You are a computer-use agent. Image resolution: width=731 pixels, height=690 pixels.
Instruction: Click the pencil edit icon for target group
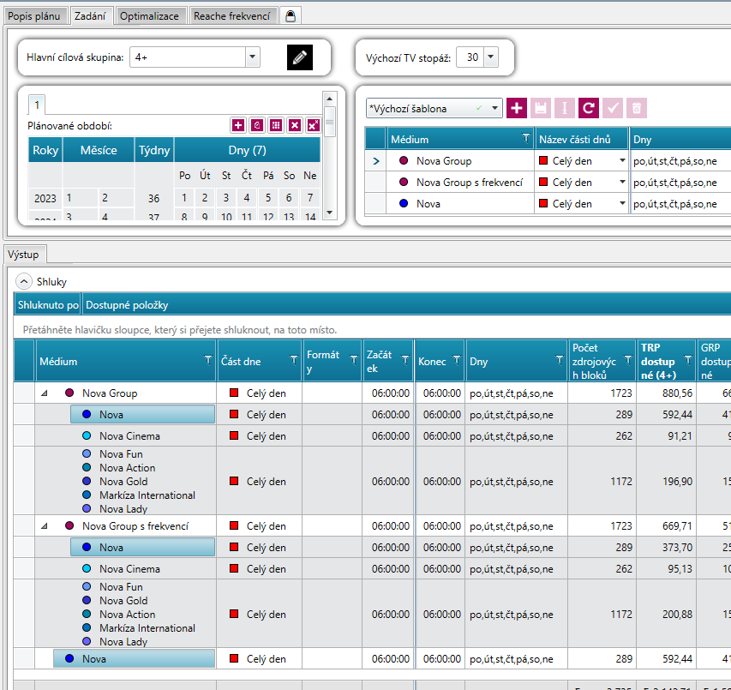299,57
